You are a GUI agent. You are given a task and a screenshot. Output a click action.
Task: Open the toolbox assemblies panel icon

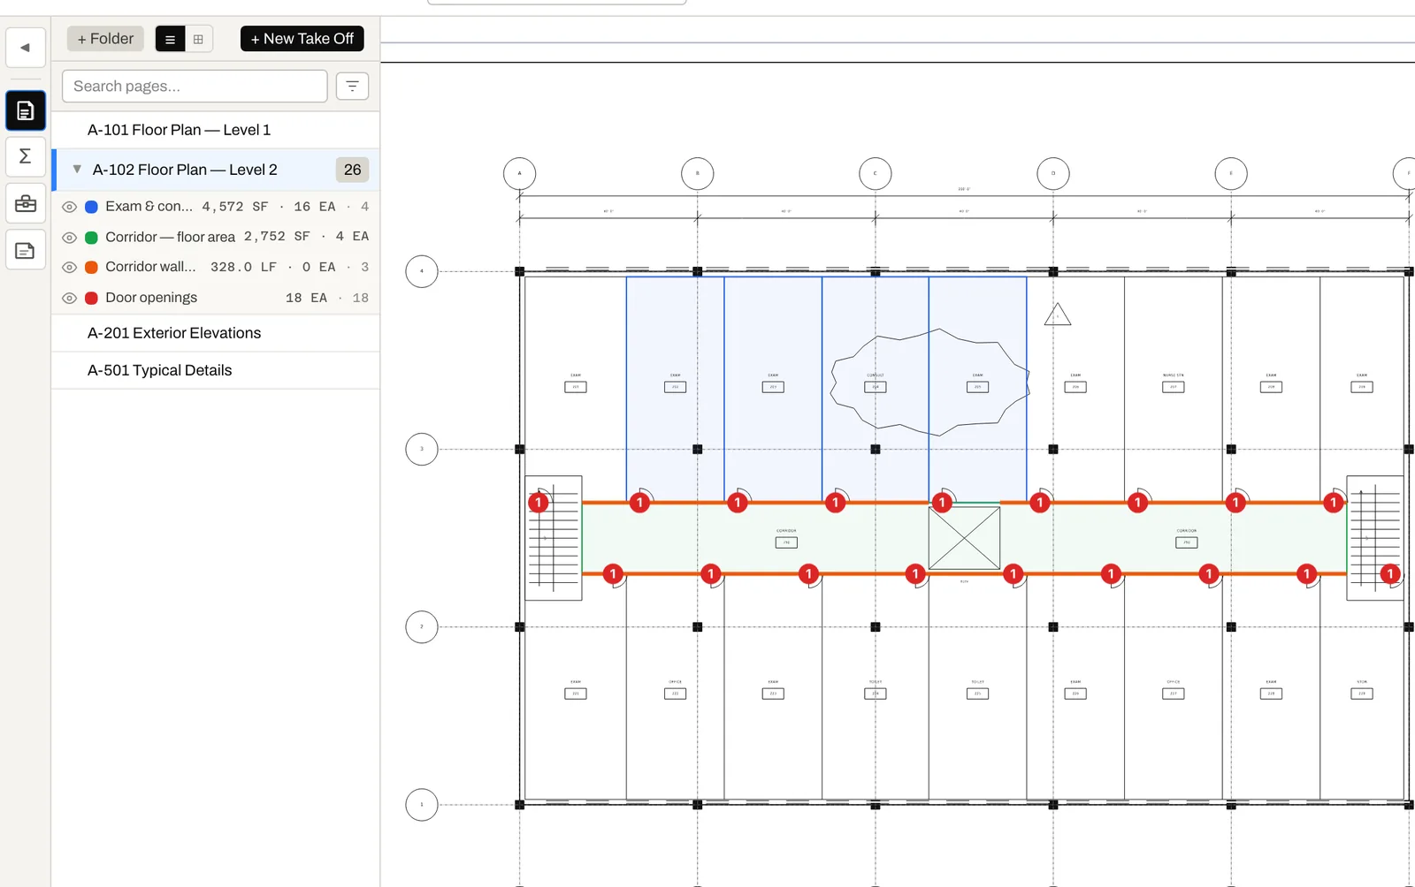tap(26, 203)
